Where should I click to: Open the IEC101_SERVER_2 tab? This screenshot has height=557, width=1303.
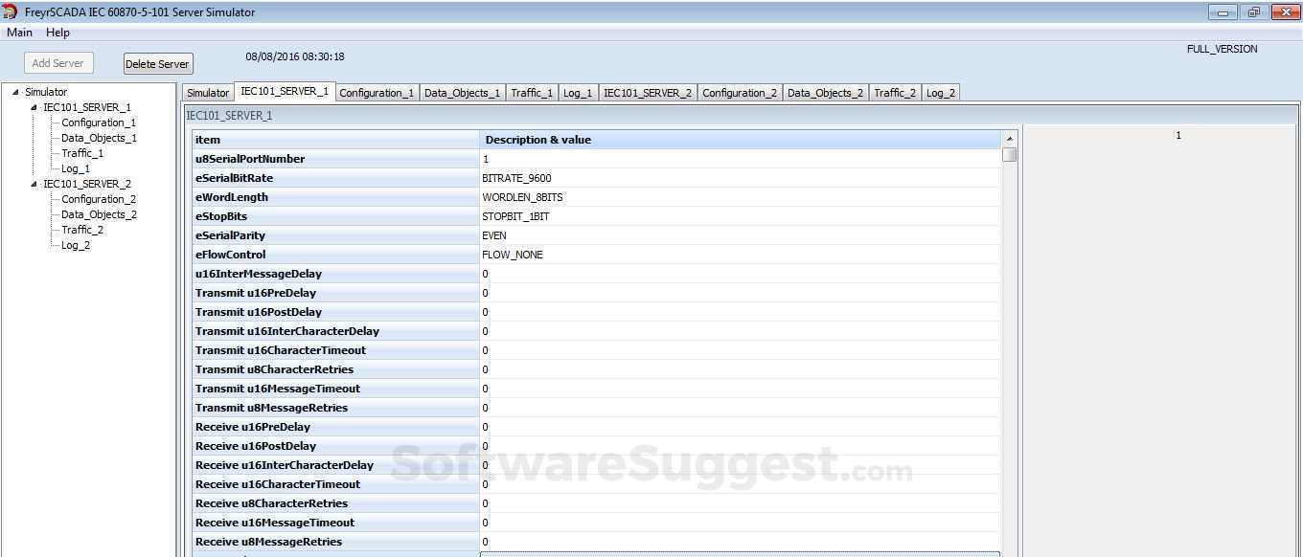coord(648,92)
